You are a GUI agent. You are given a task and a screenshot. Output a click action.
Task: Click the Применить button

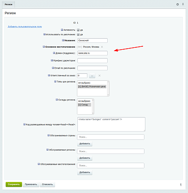(31, 184)
